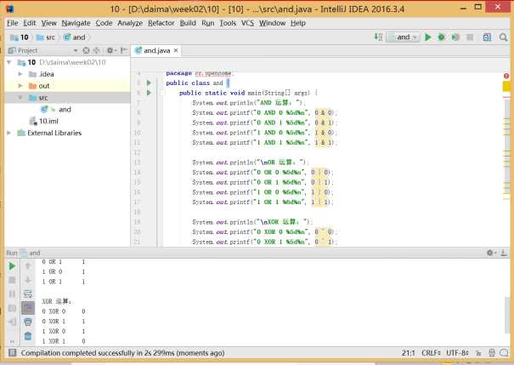This screenshot has height=365, width=514.
Task: Expand the .idea folder
Action: [20, 74]
